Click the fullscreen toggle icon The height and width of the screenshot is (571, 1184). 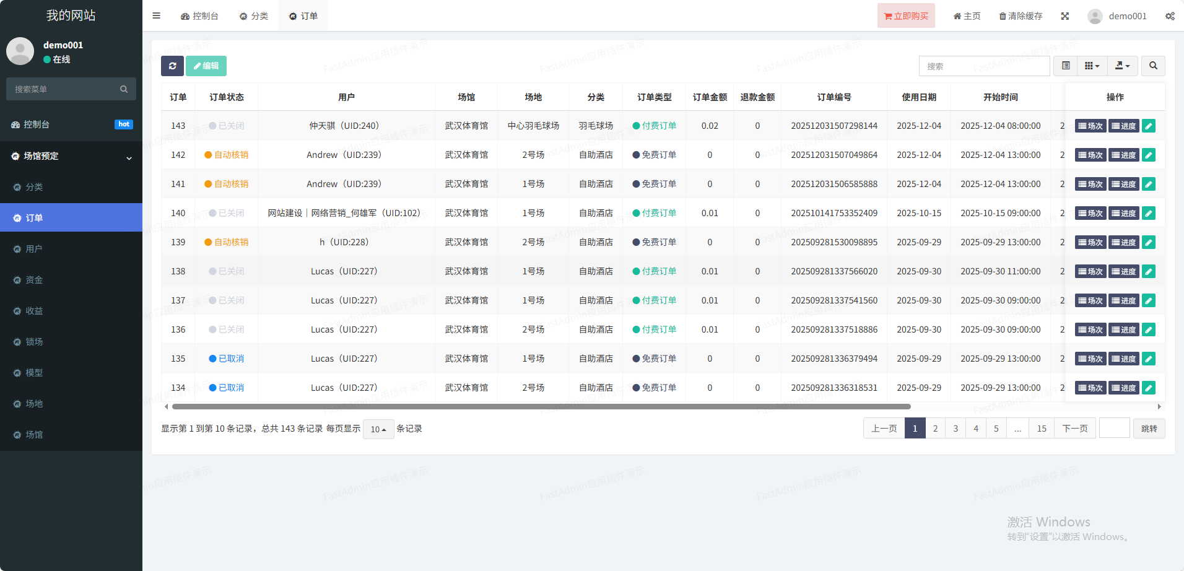1064,16
